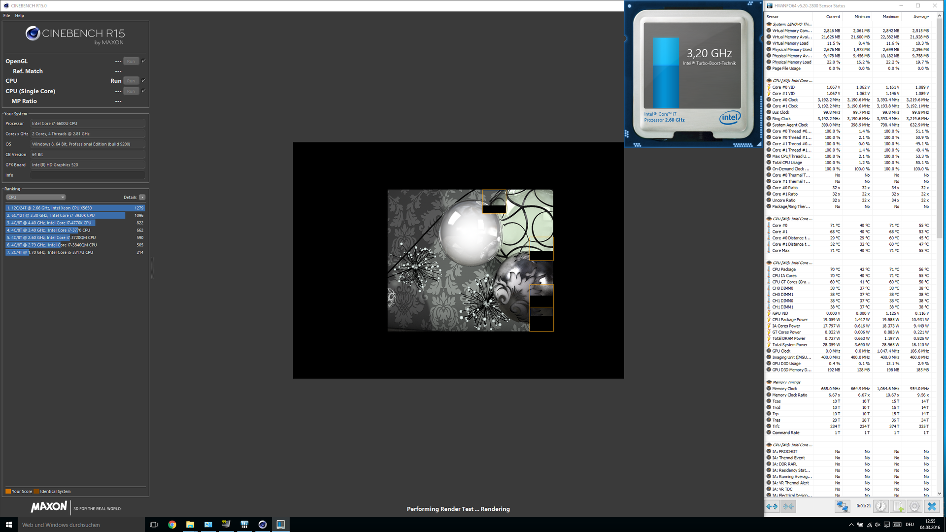Open Cinebench taskbar icon
The image size is (946, 532).
coord(262,525)
